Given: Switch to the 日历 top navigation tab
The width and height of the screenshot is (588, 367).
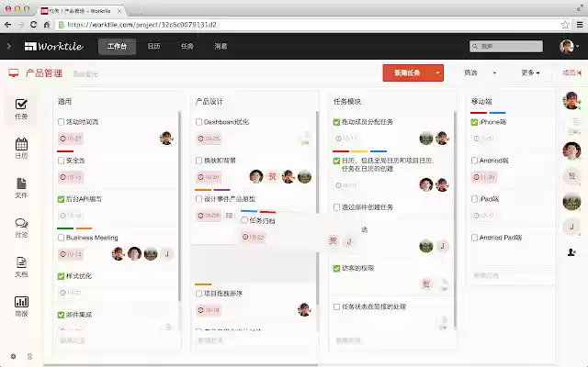Looking at the screenshot, I should click(153, 47).
